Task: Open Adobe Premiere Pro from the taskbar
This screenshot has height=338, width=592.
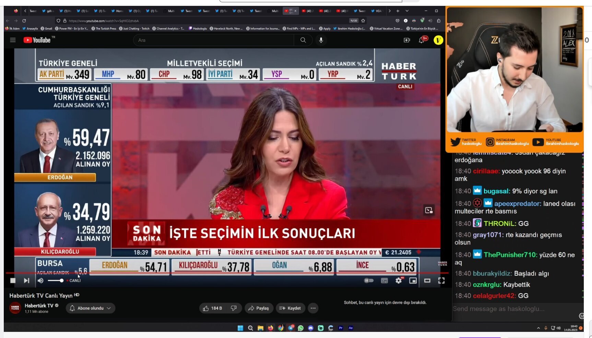Action: click(x=341, y=328)
